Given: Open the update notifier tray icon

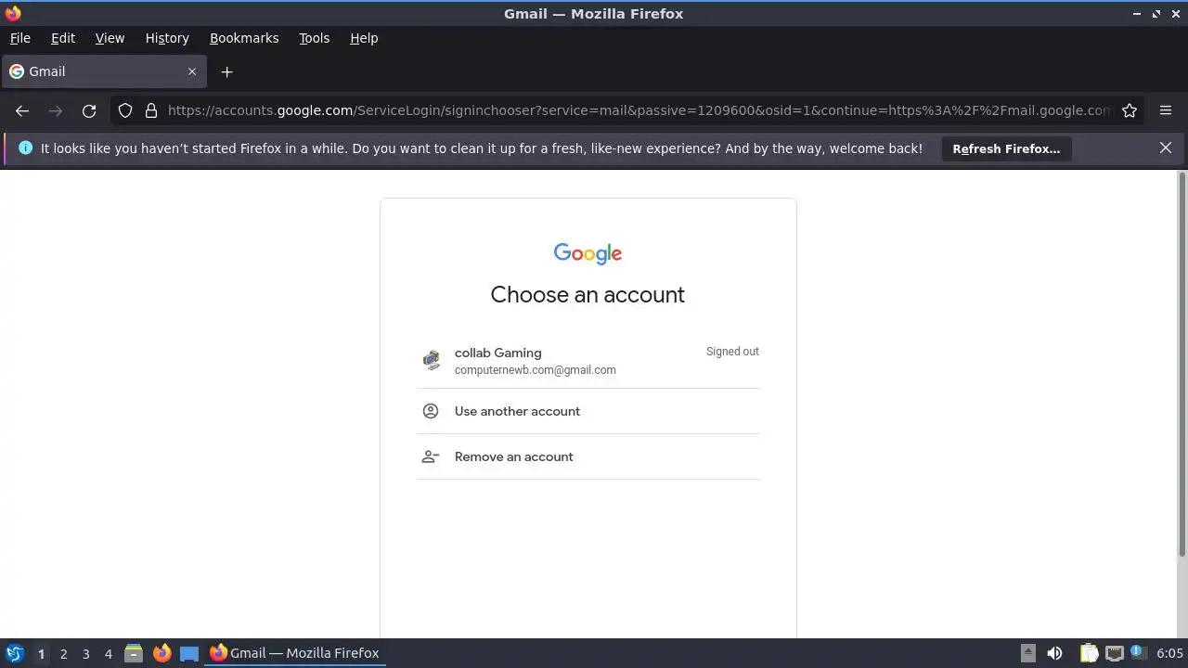Looking at the screenshot, I should point(1139,653).
